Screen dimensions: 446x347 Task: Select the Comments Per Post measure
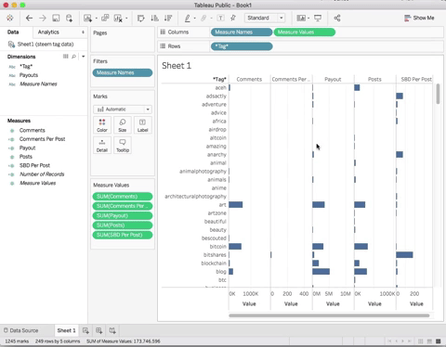tap(42, 139)
